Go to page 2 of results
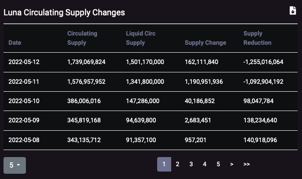 point(178,164)
